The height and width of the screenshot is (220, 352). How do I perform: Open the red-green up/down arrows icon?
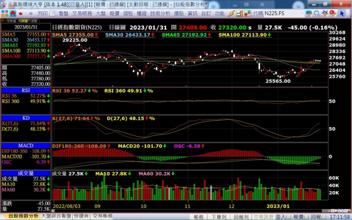click(x=247, y=13)
